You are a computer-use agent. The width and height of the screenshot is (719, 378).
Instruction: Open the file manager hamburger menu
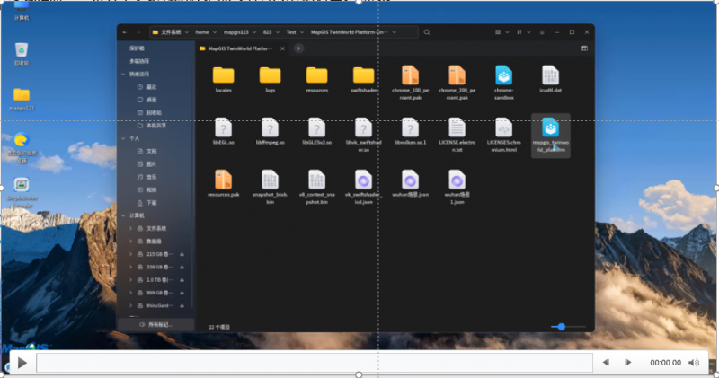(542, 32)
